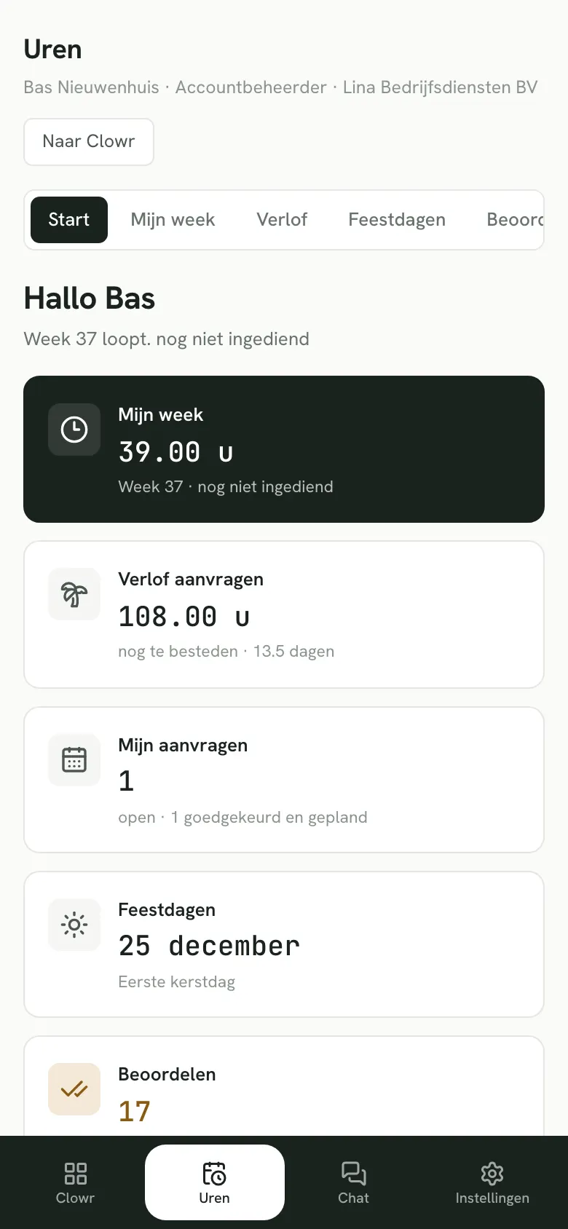Switch to the Verlof tab
The height and width of the screenshot is (1229, 568).
[x=282, y=220]
